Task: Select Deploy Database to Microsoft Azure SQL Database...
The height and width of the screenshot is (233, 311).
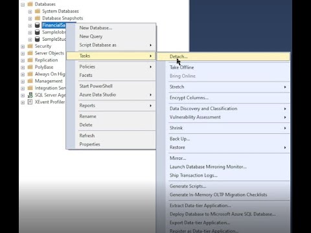Action: pyautogui.click(x=224, y=214)
